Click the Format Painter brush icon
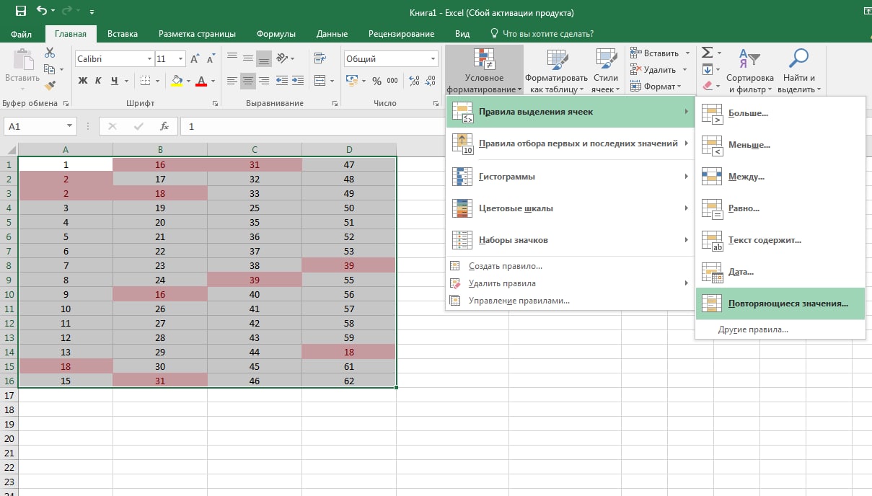872x496 pixels. pyautogui.click(x=50, y=85)
